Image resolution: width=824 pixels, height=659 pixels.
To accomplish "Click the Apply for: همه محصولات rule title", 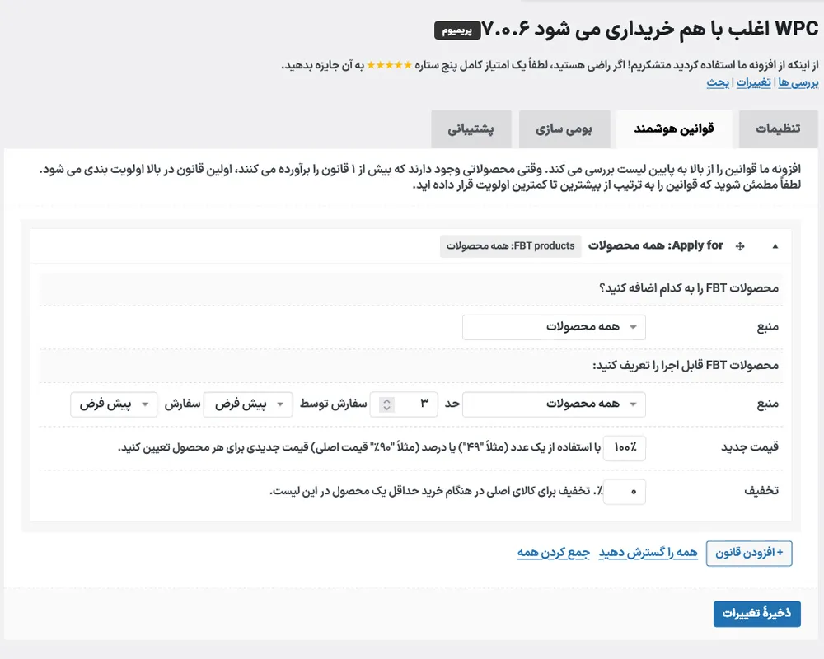I will click(655, 245).
